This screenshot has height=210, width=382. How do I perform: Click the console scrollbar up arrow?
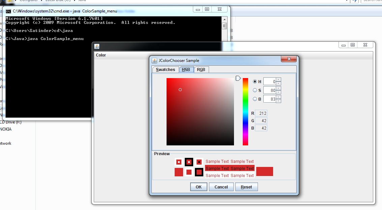[x=224, y=19]
